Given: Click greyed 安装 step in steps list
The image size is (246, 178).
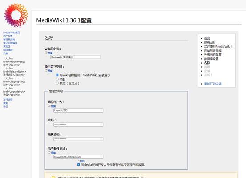Looking at the screenshot, I should point(207,71).
